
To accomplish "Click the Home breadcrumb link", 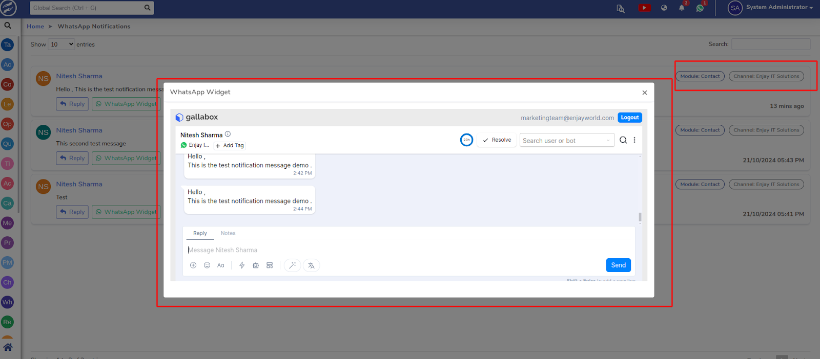I will pyautogui.click(x=35, y=27).
